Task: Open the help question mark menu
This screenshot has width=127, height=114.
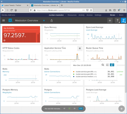Action: pos(117,21)
